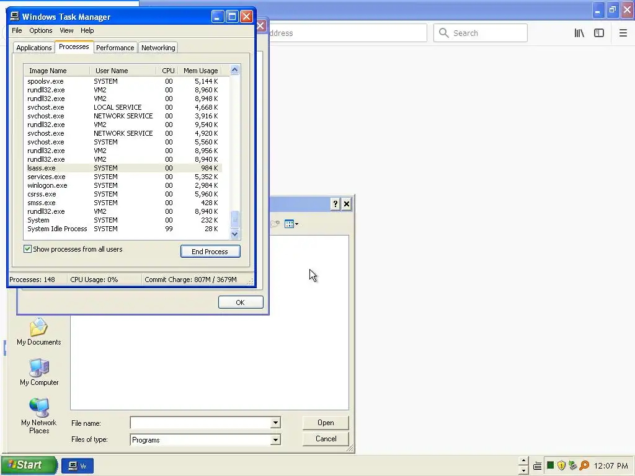635x476 pixels.
Task: Click the File name text field
Action: tap(201, 423)
